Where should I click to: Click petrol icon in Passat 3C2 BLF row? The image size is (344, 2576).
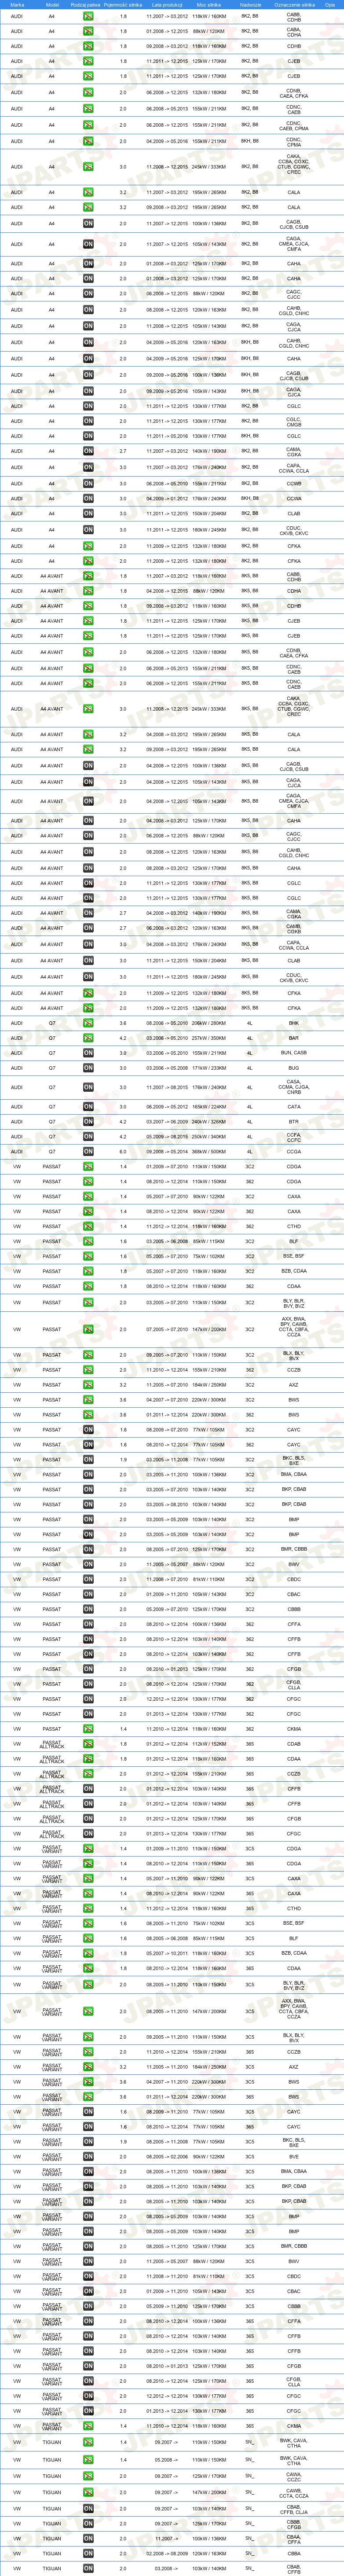click(x=88, y=1241)
